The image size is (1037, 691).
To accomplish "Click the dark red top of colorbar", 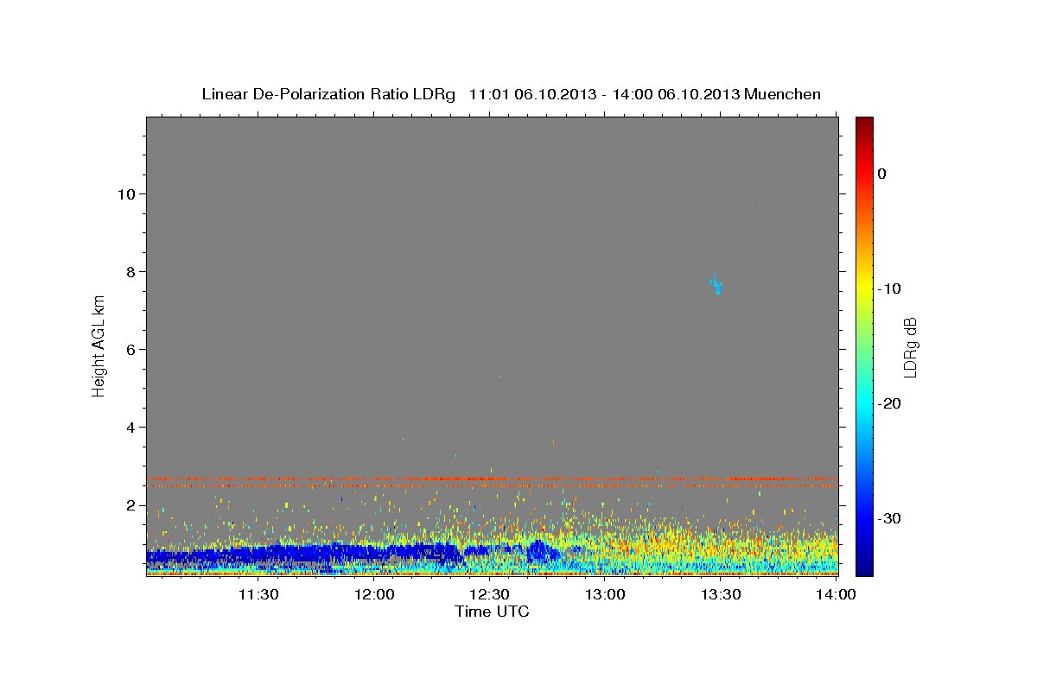I will tap(864, 123).
